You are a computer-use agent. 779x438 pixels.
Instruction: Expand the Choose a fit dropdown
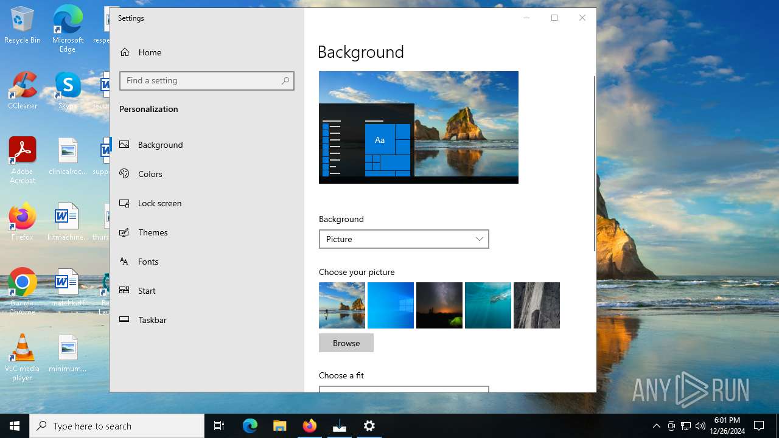click(404, 389)
